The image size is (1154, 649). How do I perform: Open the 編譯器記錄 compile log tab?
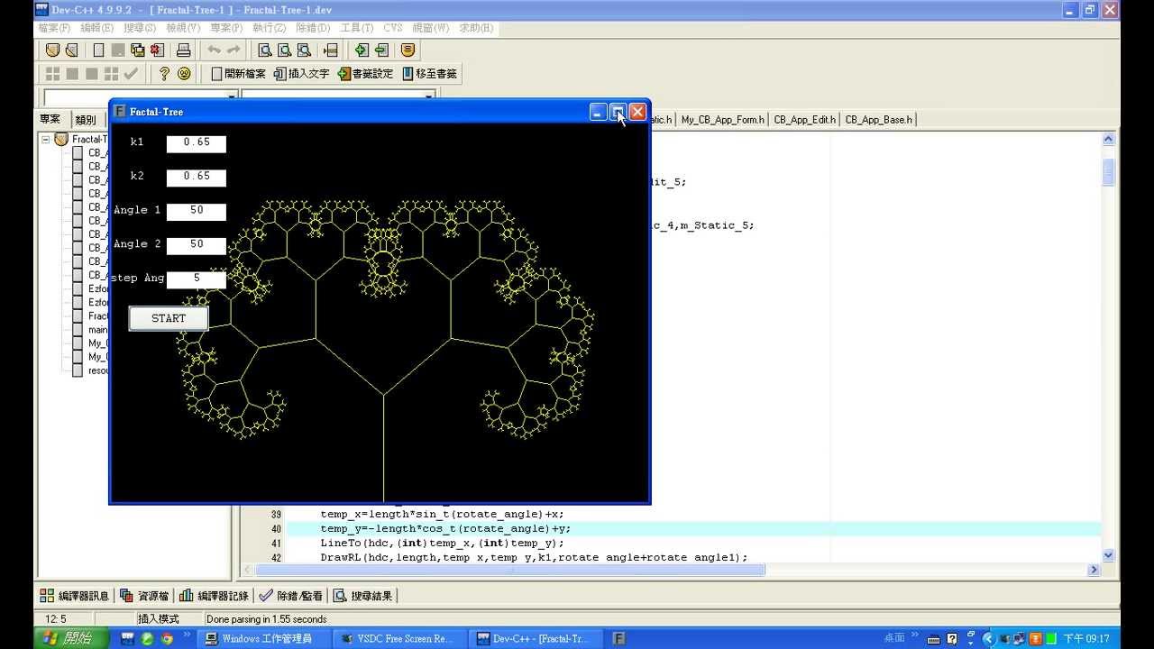pyautogui.click(x=215, y=596)
